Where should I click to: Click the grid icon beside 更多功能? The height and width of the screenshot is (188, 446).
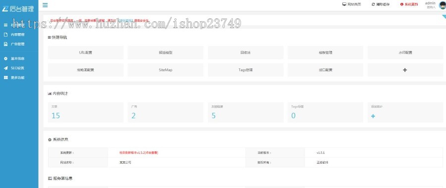click(5, 77)
